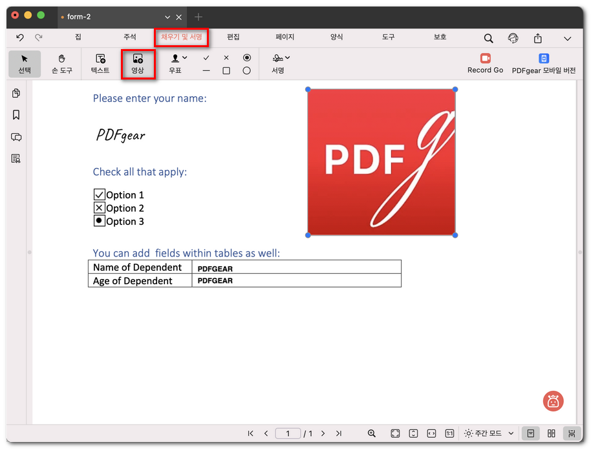
Task: Select the filled radio dot fill tool
Action: 246,57
